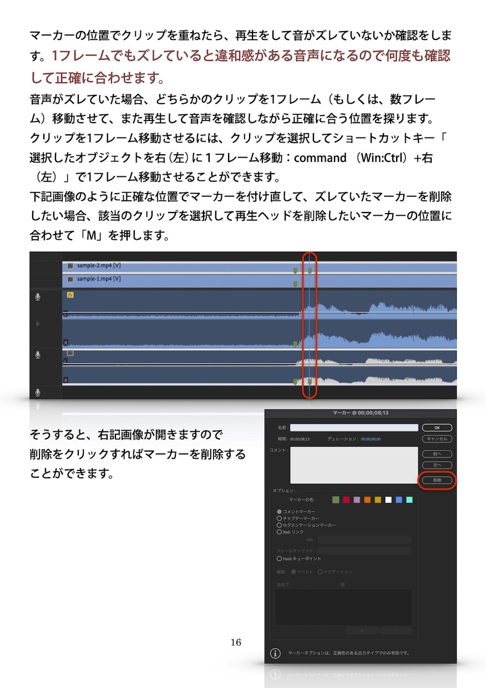Click the marker at bottom of first audio clip

click(295, 344)
